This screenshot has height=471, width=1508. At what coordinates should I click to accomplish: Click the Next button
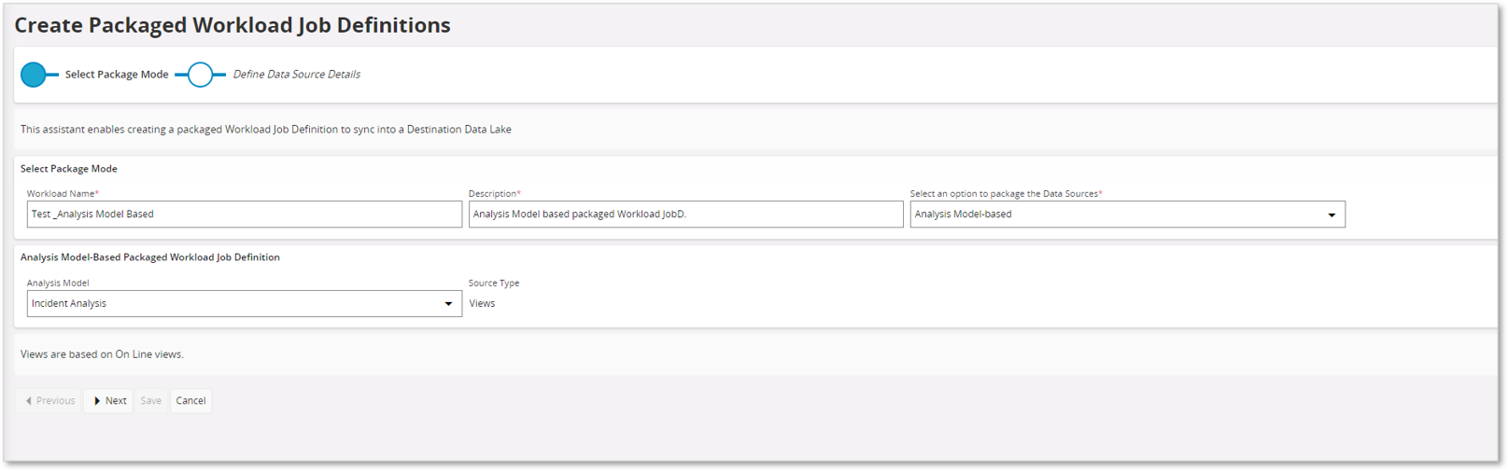[x=108, y=401]
